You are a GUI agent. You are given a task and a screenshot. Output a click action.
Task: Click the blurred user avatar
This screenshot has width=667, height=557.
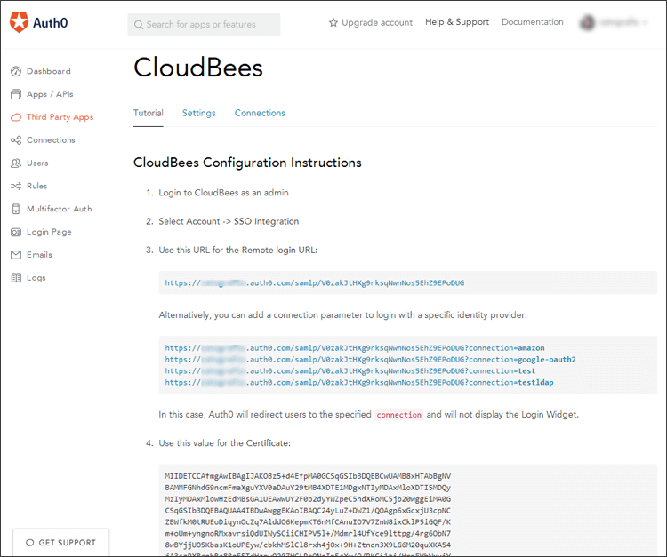[x=588, y=22]
